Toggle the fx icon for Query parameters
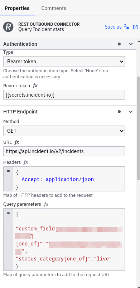This screenshot has width=140, height=288. 46,204
